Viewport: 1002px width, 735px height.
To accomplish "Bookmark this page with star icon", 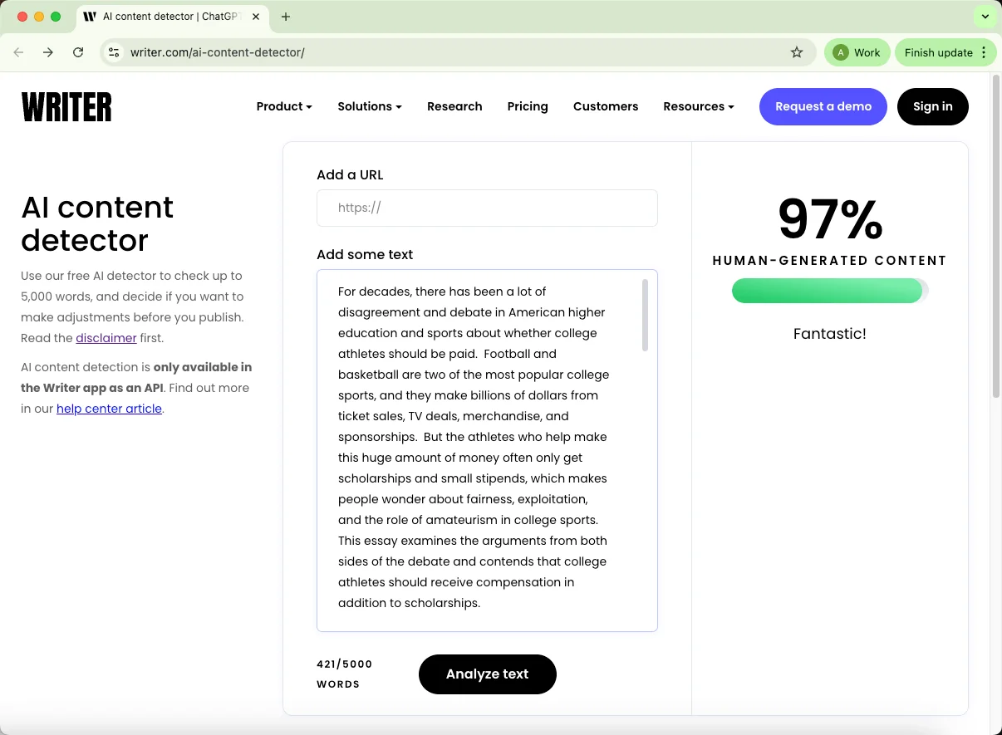I will coord(797,52).
